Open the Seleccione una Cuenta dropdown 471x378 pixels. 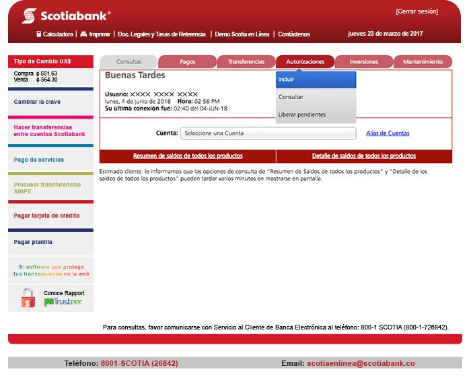(x=268, y=133)
